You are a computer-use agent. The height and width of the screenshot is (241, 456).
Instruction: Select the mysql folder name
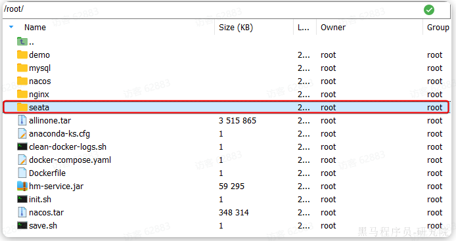coord(39,68)
